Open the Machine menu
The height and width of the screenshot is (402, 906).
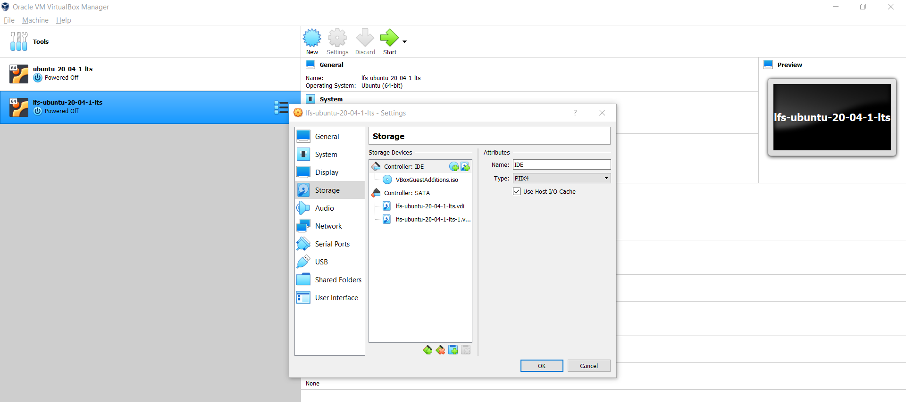35,20
